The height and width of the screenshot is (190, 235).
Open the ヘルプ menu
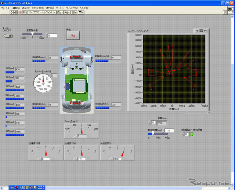coord(84,8)
